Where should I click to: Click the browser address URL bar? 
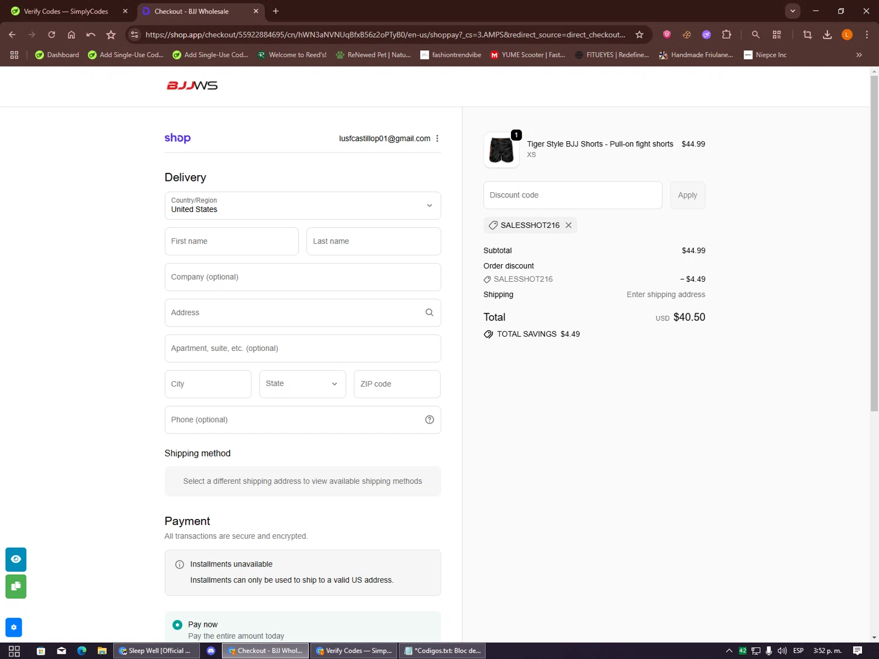point(385,35)
